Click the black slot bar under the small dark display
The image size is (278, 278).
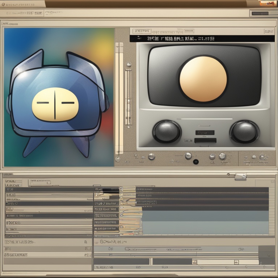pyautogui.click(x=205, y=140)
